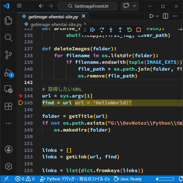
Task: Open Run and Debug view with badge
Action: 9,72
